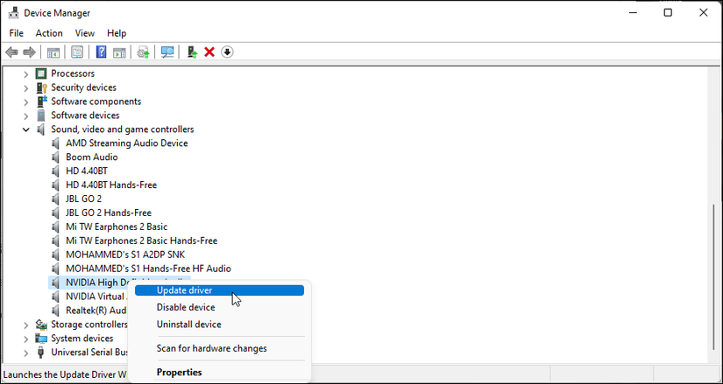Open the File menu
Screen dimensions: 723x384
pyautogui.click(x=16, y=33)
